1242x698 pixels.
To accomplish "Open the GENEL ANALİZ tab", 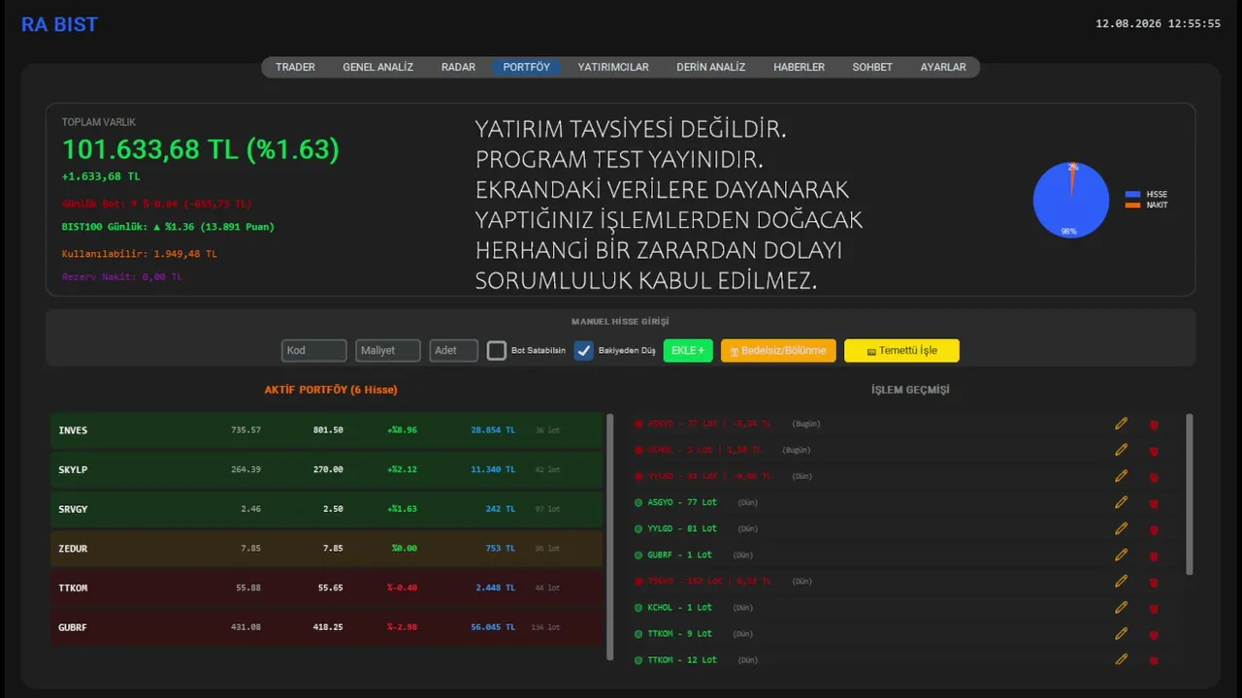I will 377,67.
